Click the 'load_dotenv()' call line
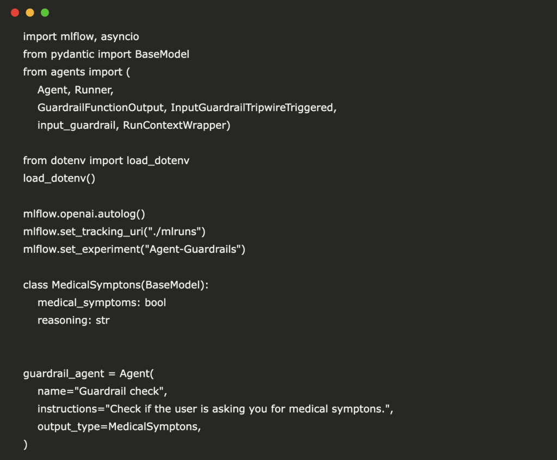This screenshot has width=557, height=460. click(59, 178)
